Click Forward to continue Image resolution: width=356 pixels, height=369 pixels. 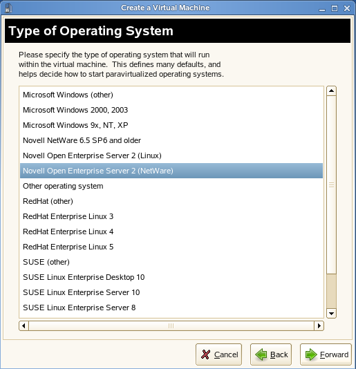click(x=326, y=354)
